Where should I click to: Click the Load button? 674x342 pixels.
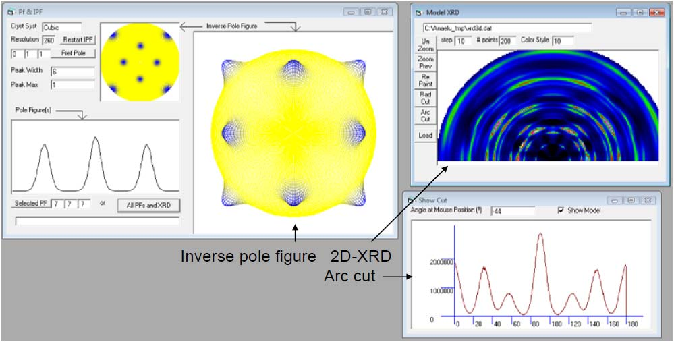tap(425, 135)
